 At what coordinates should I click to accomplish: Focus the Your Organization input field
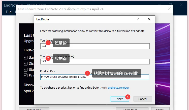click(95, 61)
